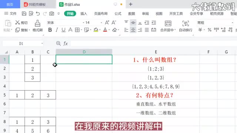The height and width of the screenshot is (133, 237).
Task: Click the Copy tool
Action: [x=22, y=30]
